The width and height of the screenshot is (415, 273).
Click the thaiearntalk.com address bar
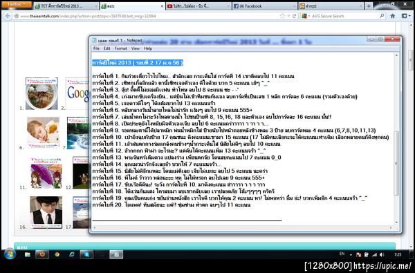pyautogui.click(x=145, y=16)
